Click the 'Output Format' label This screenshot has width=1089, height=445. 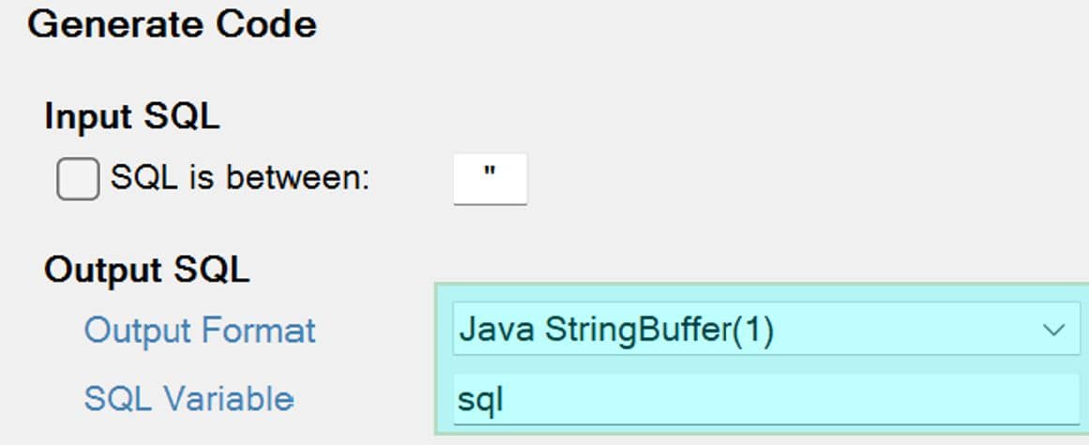click(x=200, y=330)
